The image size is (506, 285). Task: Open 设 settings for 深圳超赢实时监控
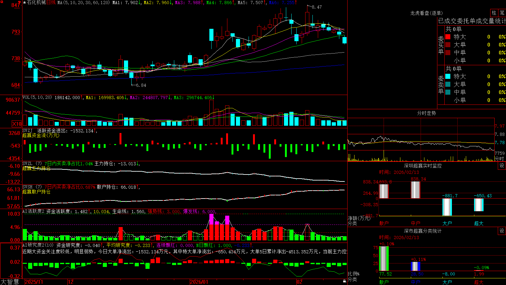(x=502, y=166)
